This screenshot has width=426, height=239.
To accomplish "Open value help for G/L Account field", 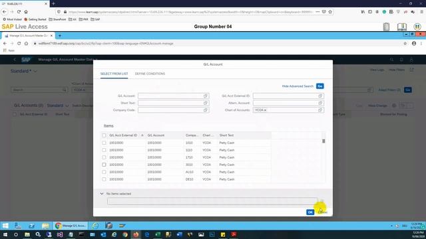I will coord(206,96).
